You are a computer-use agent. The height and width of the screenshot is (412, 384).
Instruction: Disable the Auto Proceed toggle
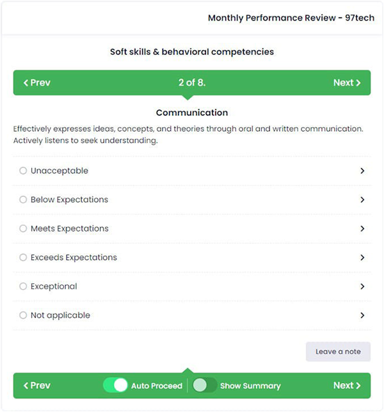pyautogui.click(x=115, y=386)
